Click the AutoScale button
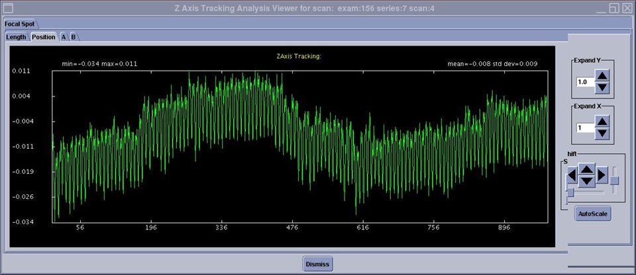Screen dimensions: 636x275 (592, 214)
